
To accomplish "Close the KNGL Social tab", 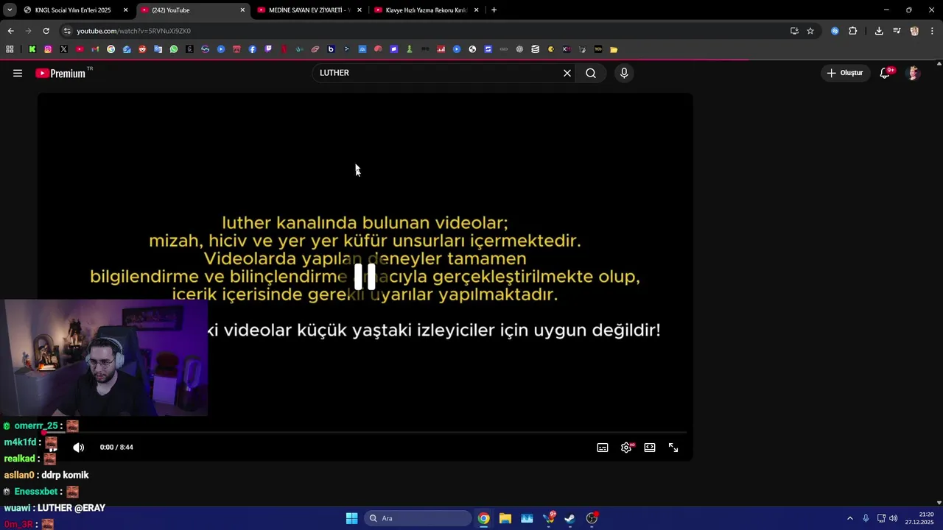I will click(x=125, y=10).
